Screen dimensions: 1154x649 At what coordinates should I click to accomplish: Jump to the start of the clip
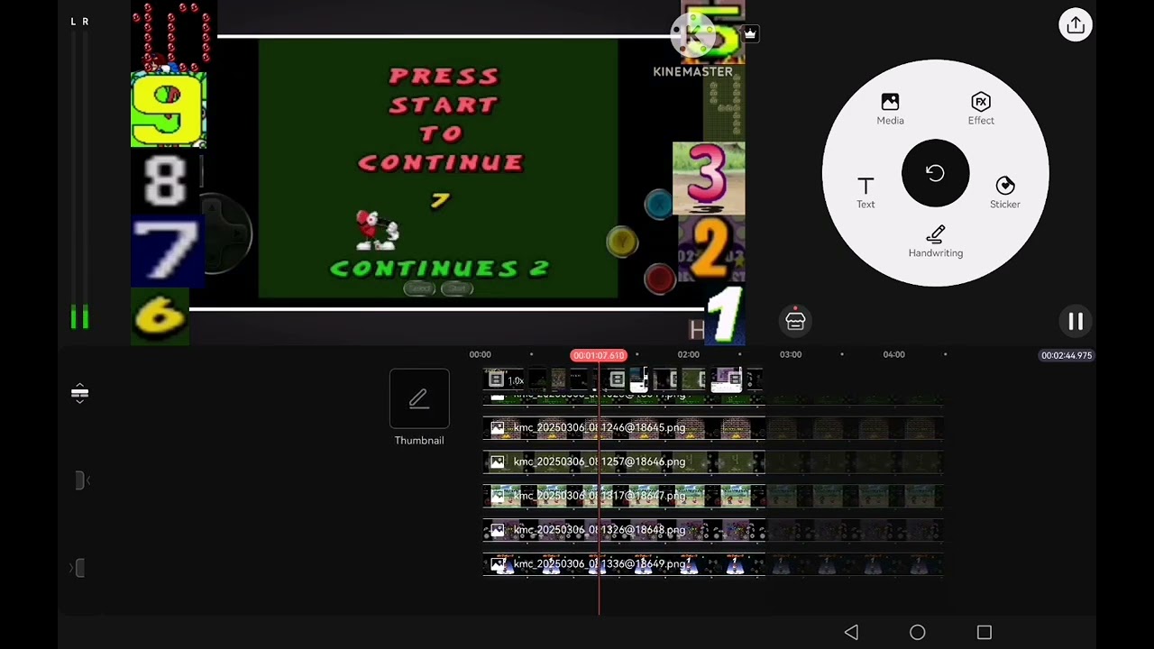pyautogui.click(x=81, y=480)
